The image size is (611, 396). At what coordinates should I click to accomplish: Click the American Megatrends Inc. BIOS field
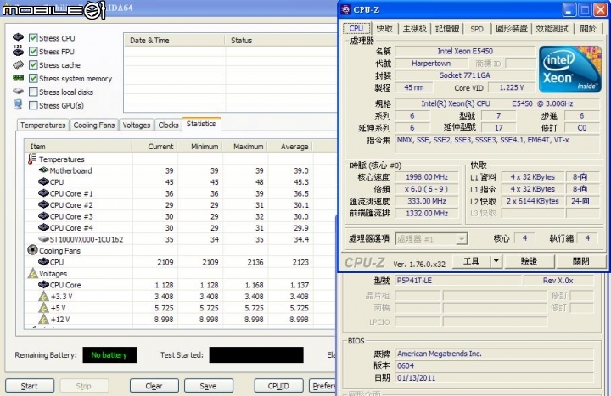pos(494,354)
